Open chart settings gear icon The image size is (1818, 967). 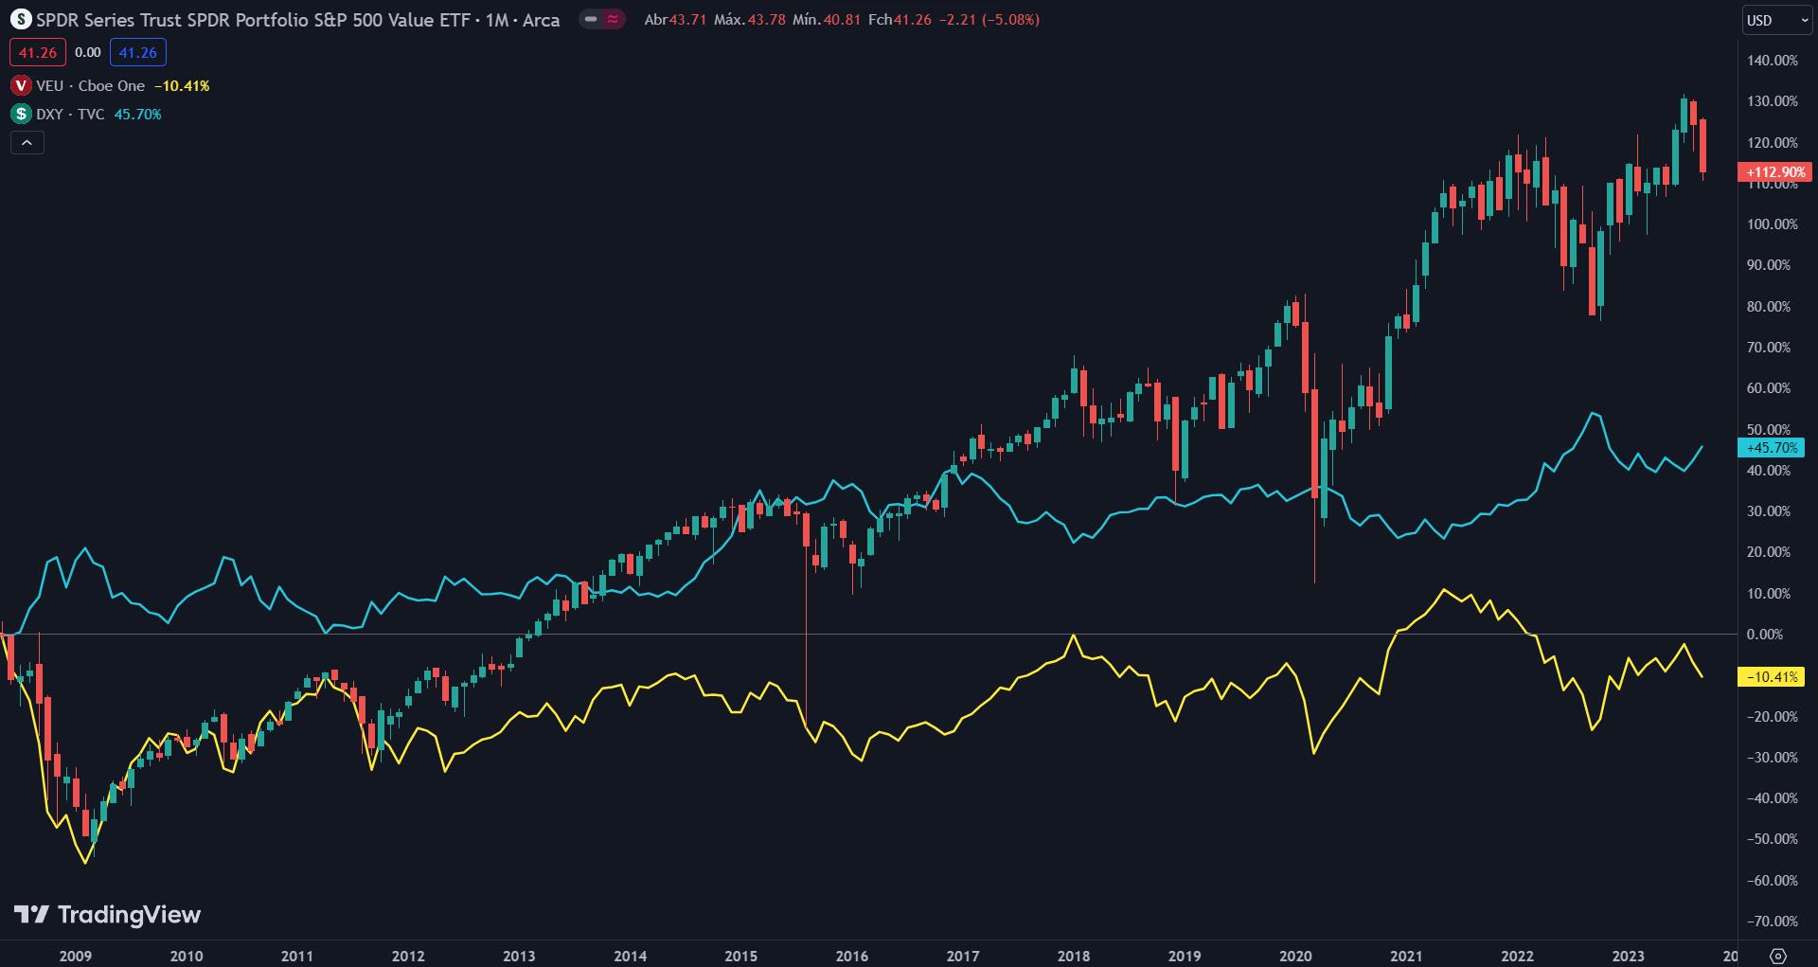point(1777,955)
